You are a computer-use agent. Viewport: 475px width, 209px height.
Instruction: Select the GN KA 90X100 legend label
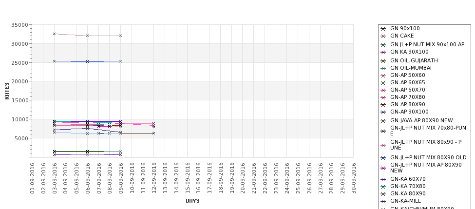pos(409,52)
